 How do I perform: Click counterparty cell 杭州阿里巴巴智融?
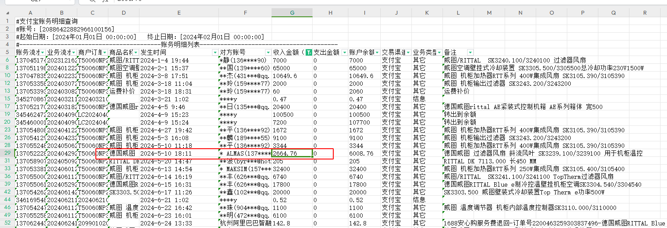(245, 223)
